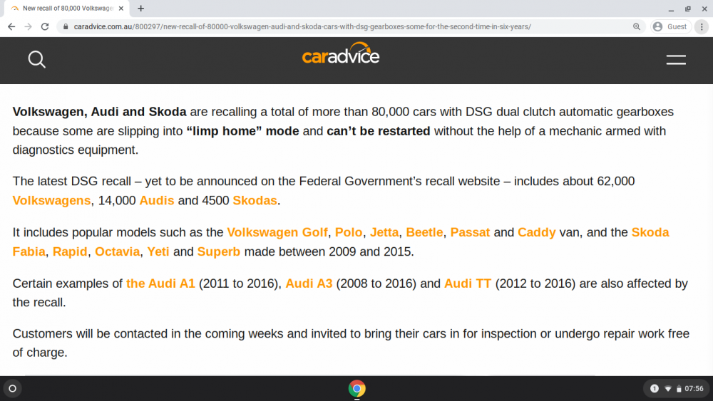Open the 'Yeti' link
The height and width of the screenshot is (401, 713).
[x=158, y=251]
